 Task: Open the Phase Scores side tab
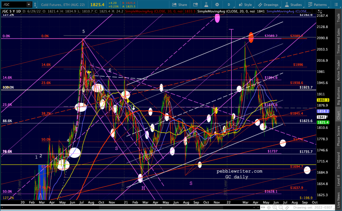click(x=338, y=136)
